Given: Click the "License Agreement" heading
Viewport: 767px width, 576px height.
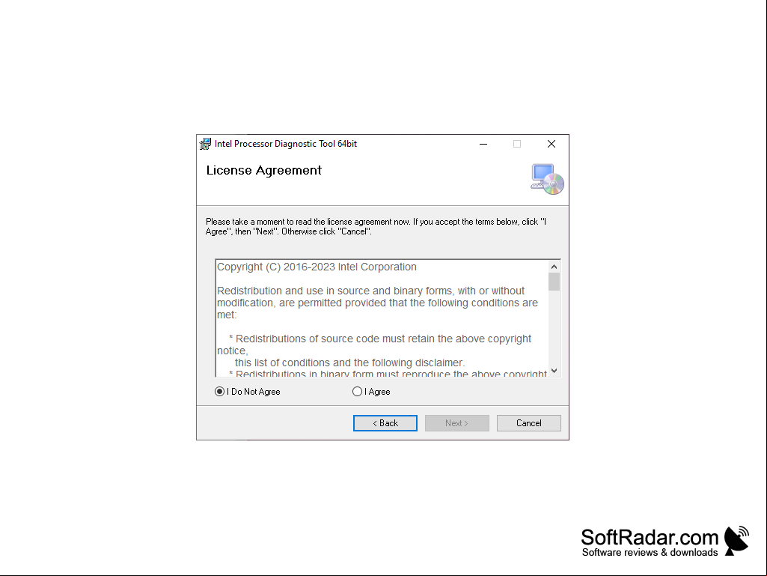Looking at the screenshot, I should click(x=264, y=171).
